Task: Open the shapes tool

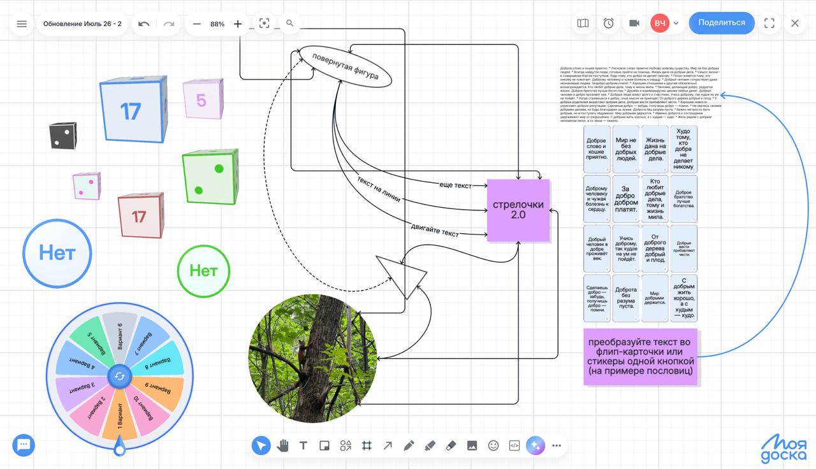Action: click(x=346, y=445)
